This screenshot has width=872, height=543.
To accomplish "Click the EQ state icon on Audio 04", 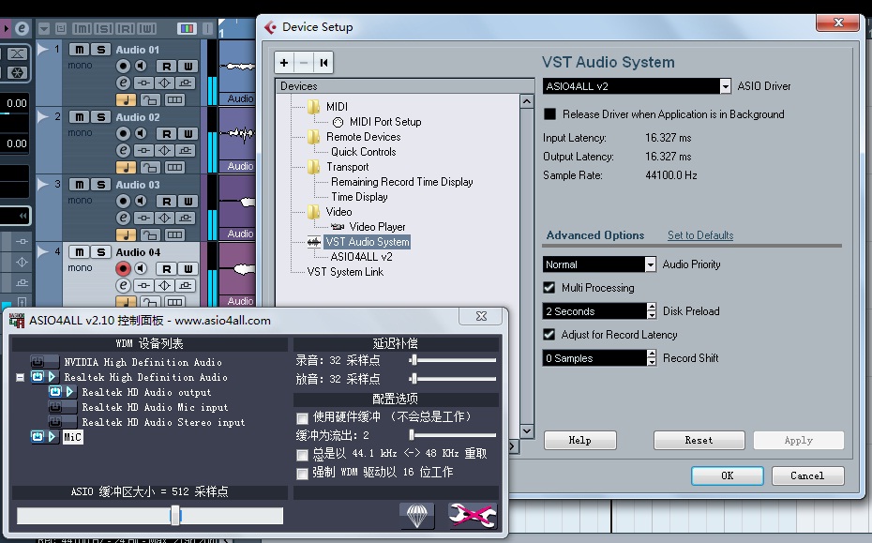I will click(x=165, y=286).
